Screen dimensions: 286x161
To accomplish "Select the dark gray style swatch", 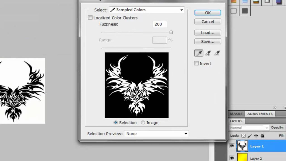I will (245, 11).
